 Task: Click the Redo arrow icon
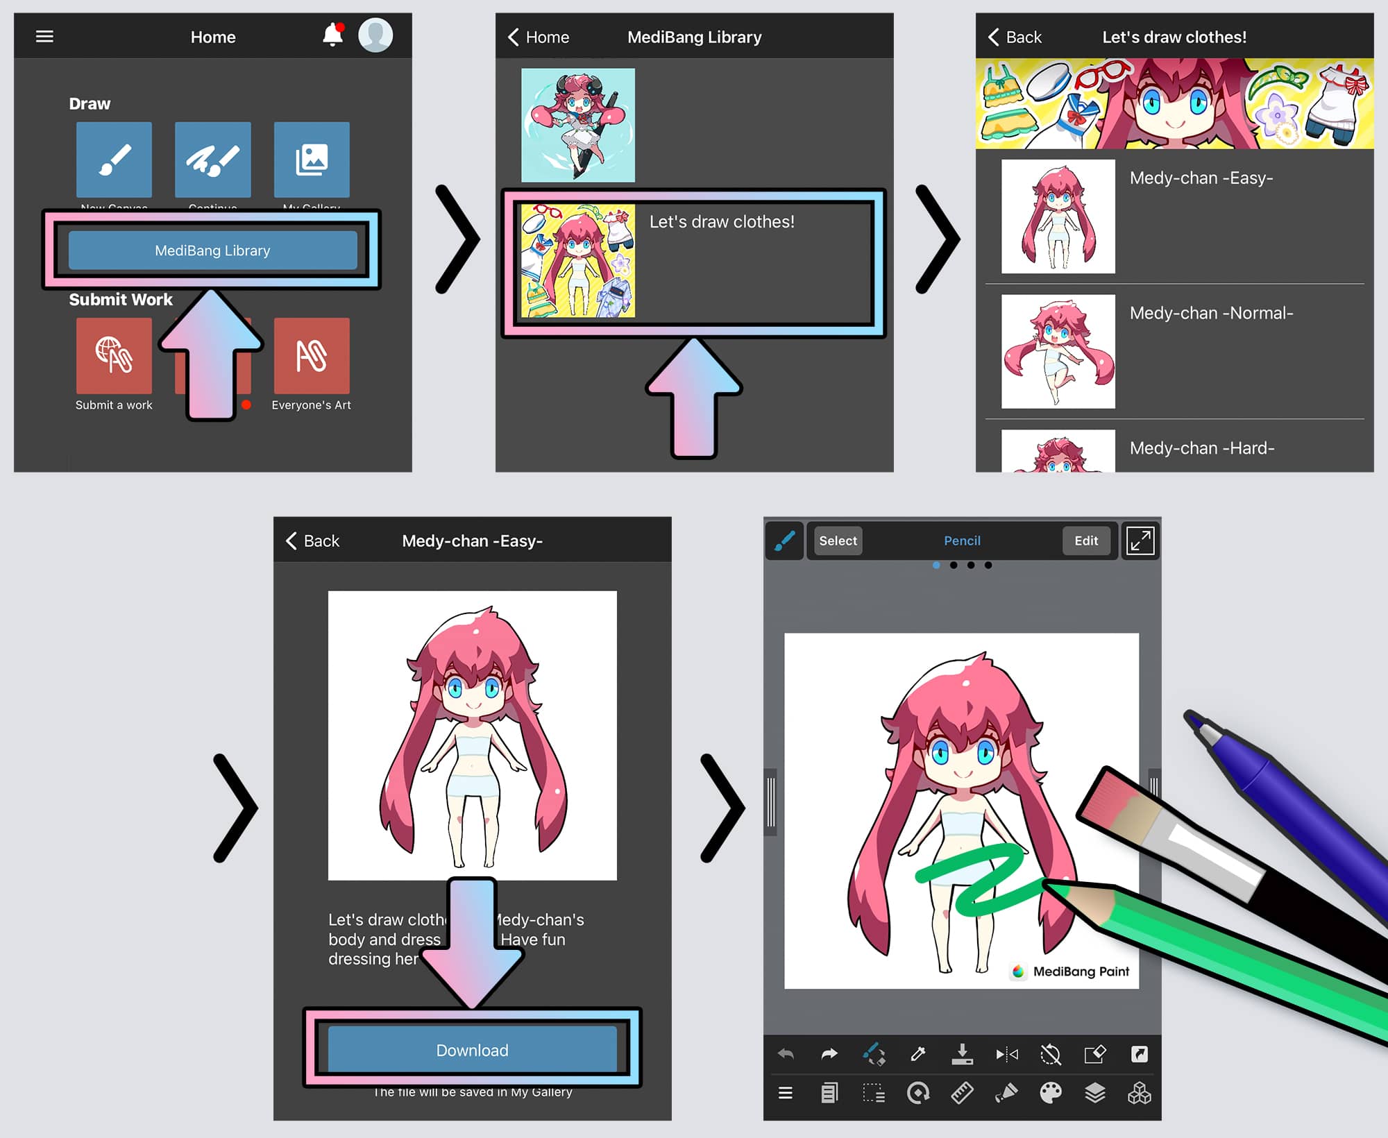[x=829, y=1054]
